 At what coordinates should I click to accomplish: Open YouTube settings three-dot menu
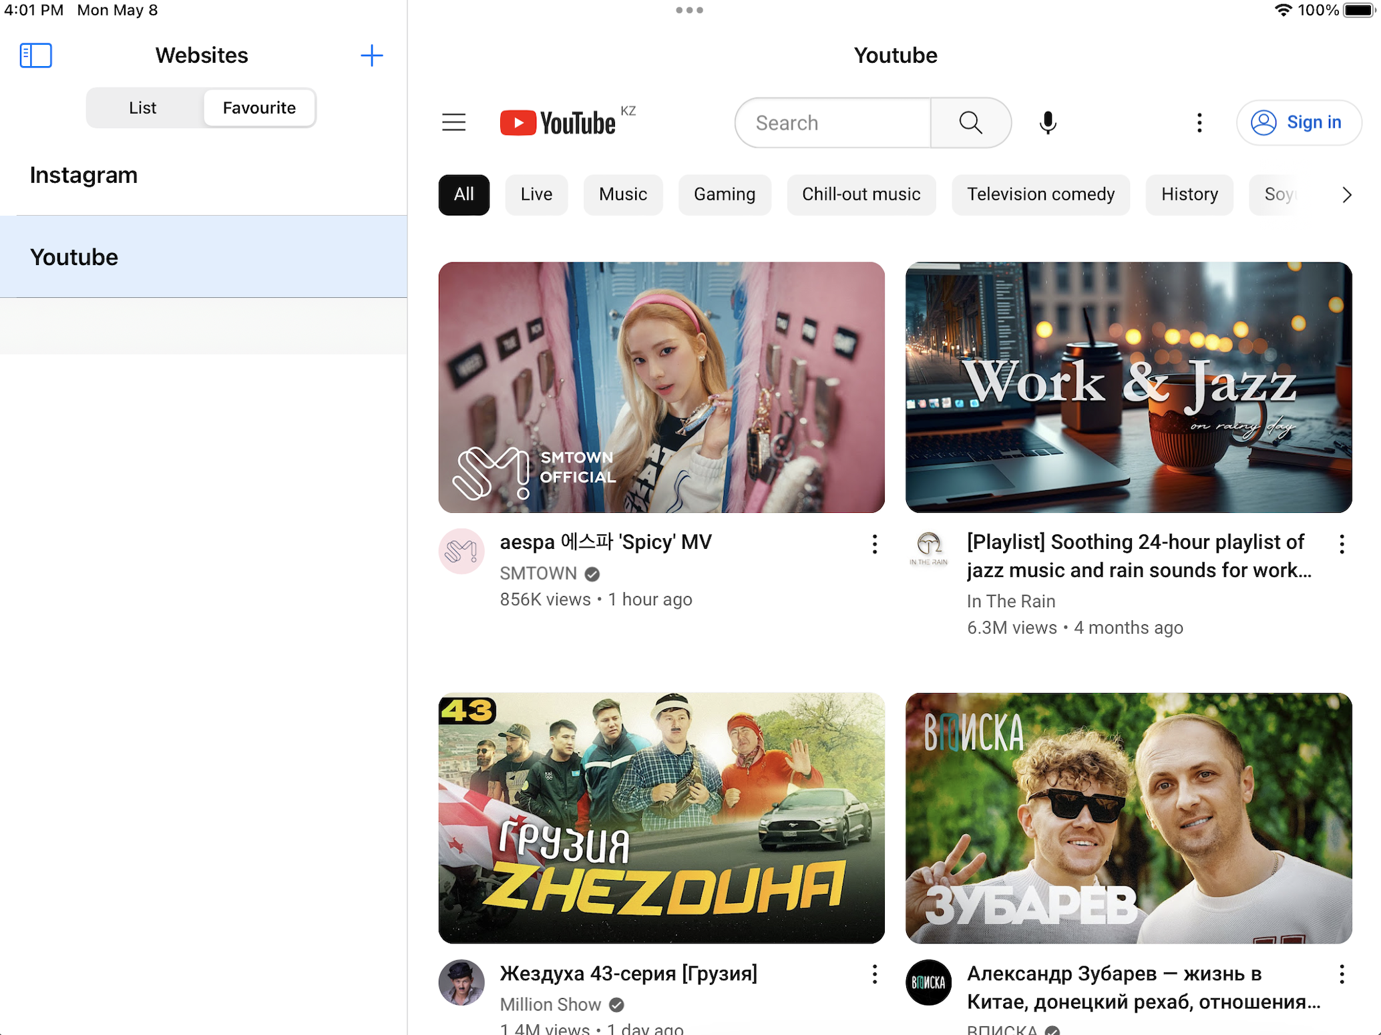[x=1199, y=123]
